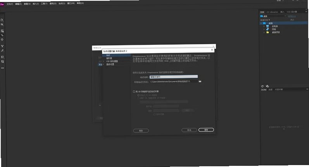Click the Inspect target icon
The image size is (309, 167).
[2, 40]
